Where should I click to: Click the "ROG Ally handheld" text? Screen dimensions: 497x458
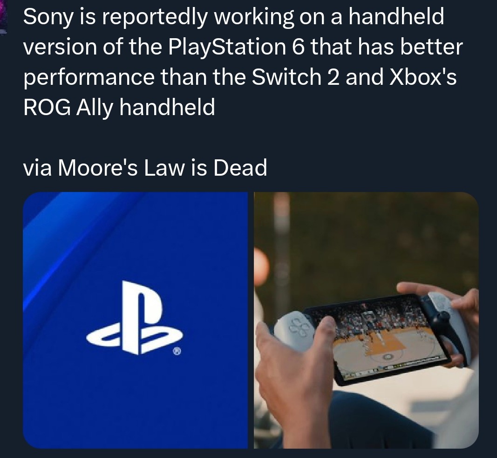pos(119,107)
